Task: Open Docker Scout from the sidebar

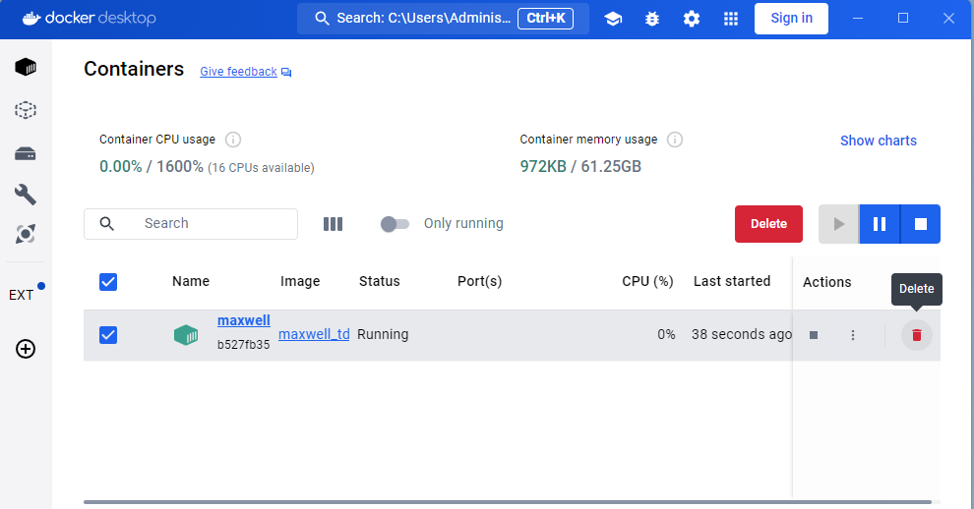Action: (26, 234)
